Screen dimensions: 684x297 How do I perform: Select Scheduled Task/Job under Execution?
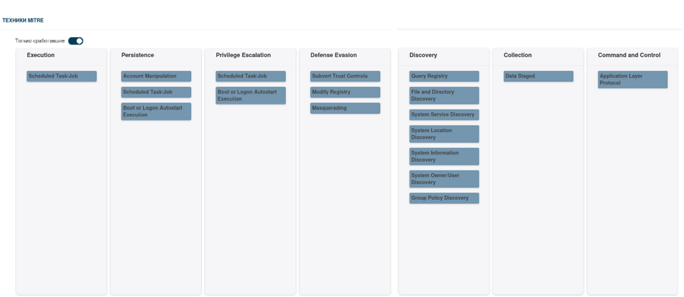62,76
